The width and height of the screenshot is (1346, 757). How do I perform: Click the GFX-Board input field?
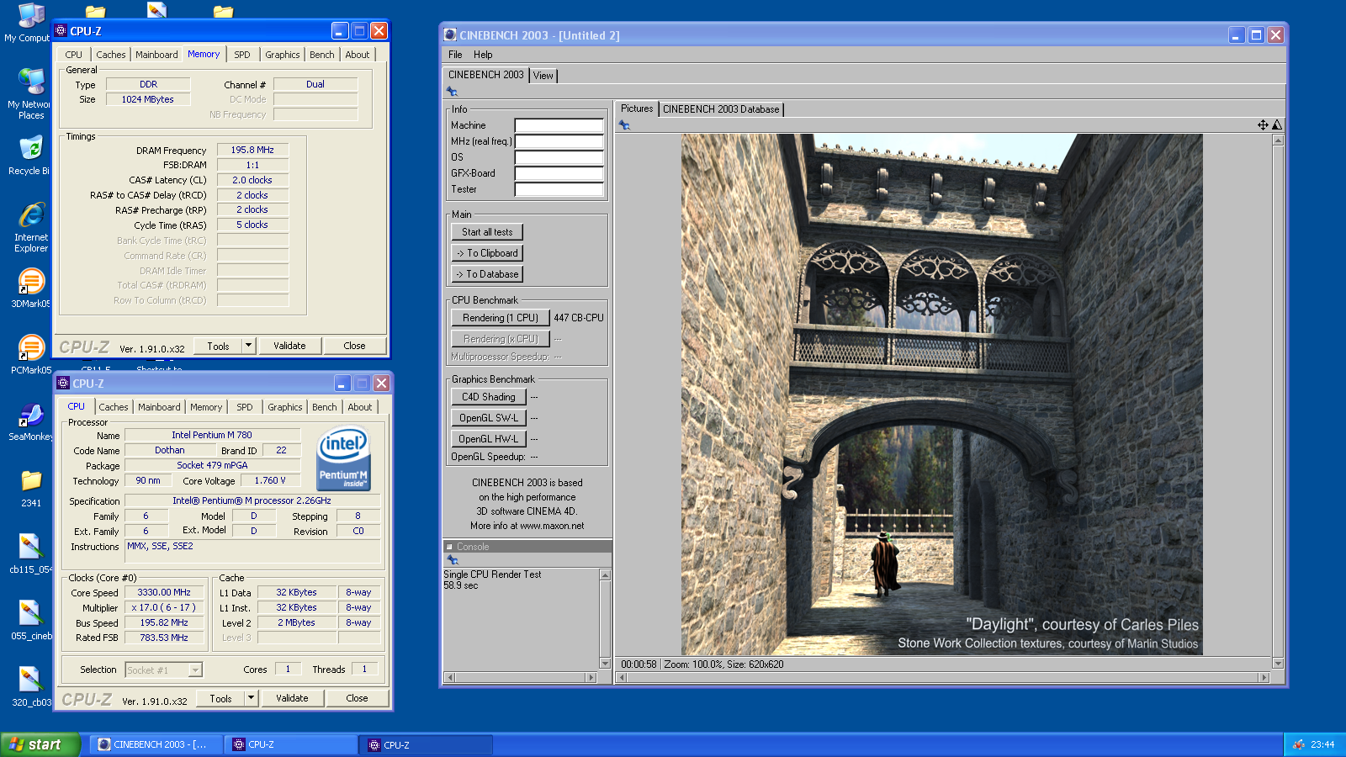(x=559, y=173)
